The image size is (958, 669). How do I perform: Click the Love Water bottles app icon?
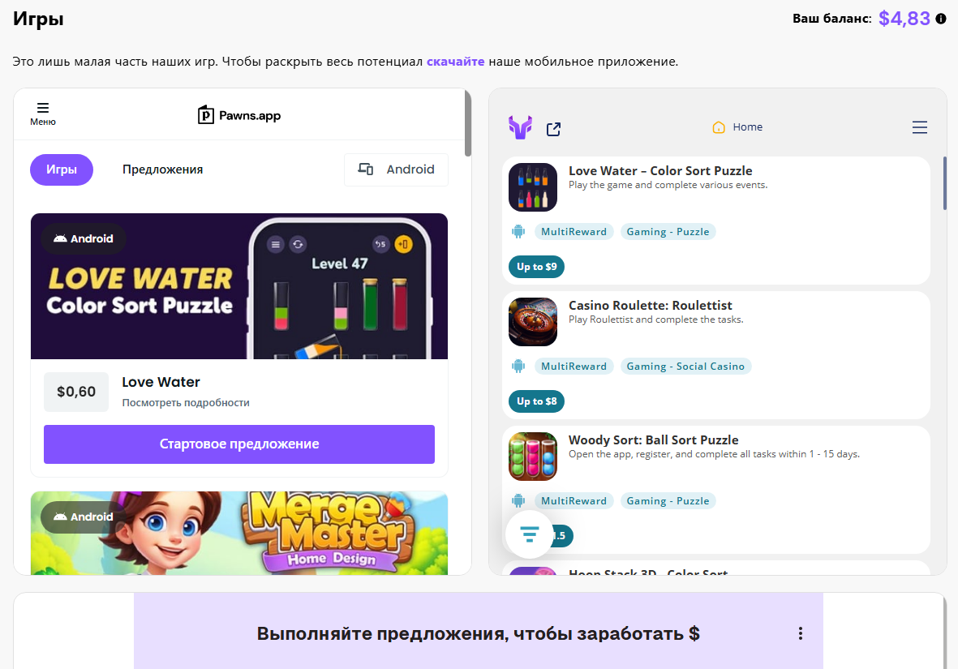coord(533,187)
